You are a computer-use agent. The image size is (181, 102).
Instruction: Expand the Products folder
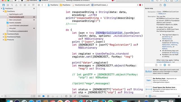click(x=3, y=40)
